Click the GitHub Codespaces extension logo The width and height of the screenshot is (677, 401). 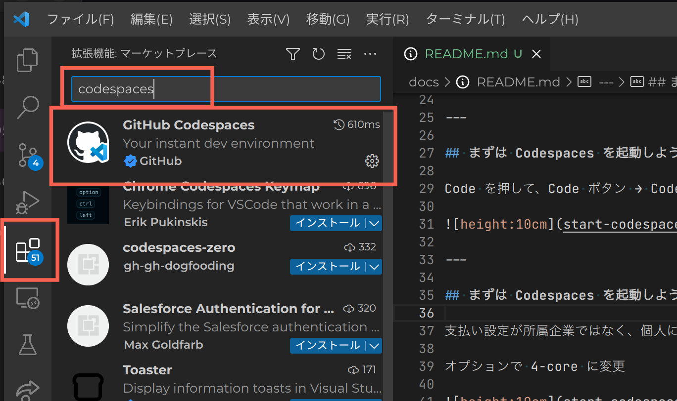pos(88,142)
